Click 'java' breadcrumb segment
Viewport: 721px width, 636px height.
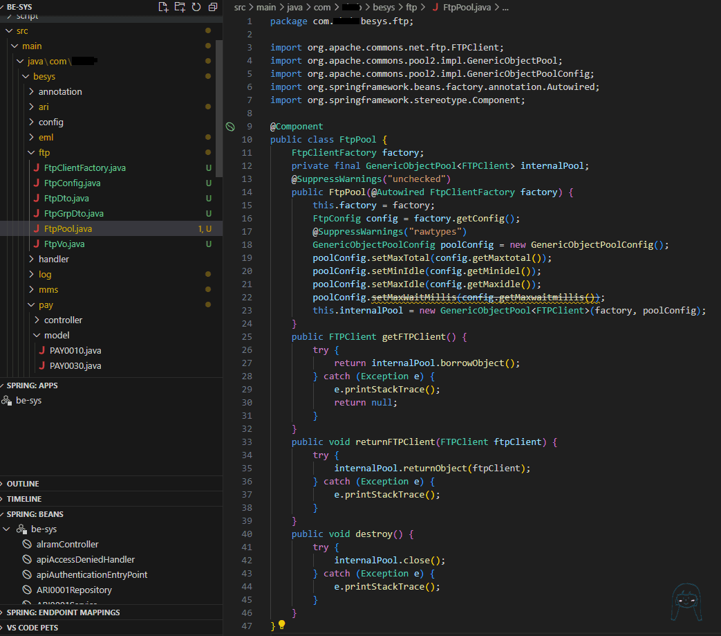294,8
